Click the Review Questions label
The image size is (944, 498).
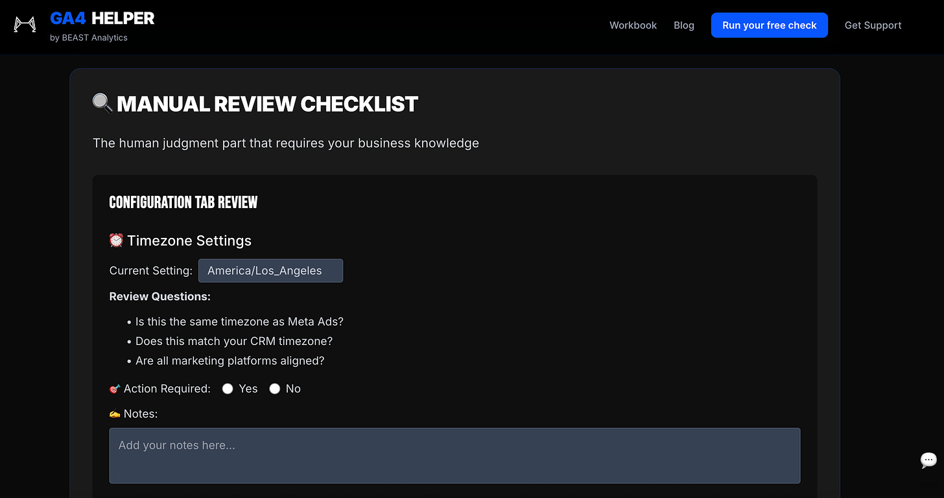point(160,296)
